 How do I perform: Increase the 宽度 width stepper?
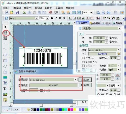point(107,37)
